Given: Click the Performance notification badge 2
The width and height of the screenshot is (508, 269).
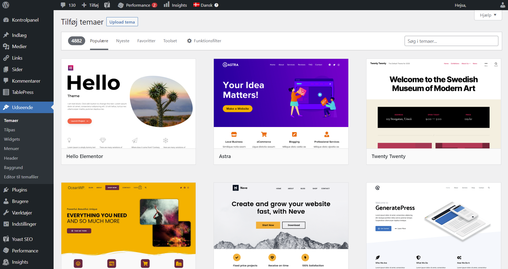Looking at the screenshot, I should 154,5.
